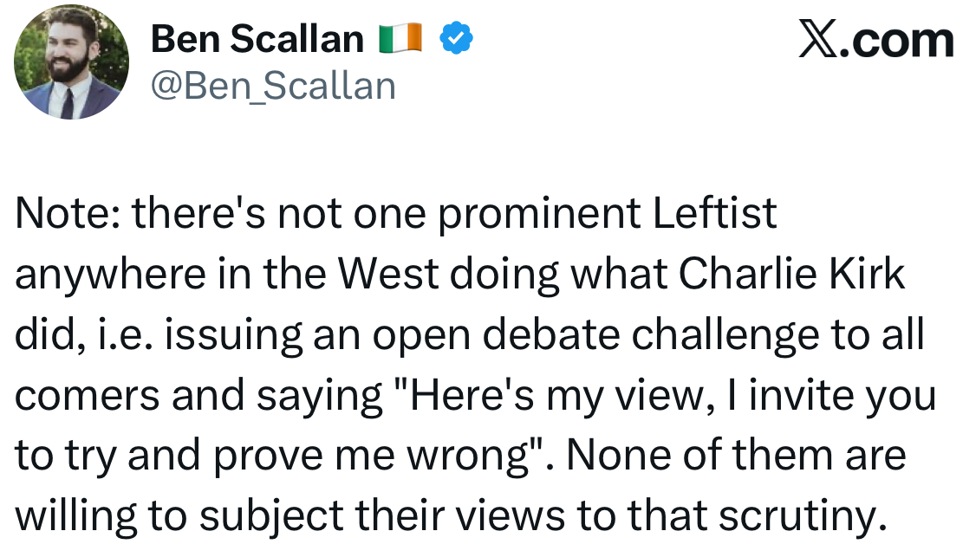Viewport: 963px width, 557px height.
Task: Click the ".com" watermark text
Action: [901, 40]
